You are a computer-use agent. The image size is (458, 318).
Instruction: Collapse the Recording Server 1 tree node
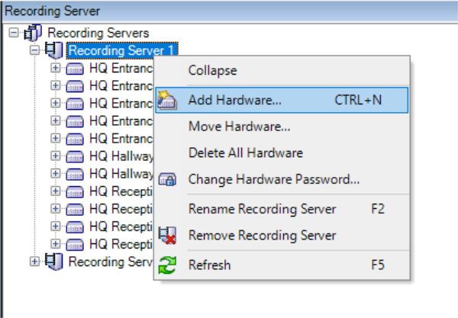[34, 50]
